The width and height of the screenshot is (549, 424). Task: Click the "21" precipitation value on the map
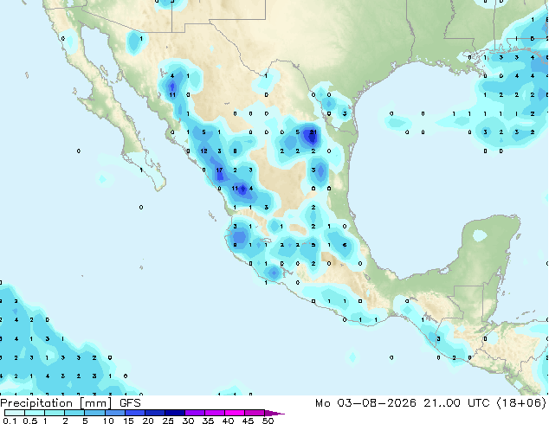click(x=313, y=132)
